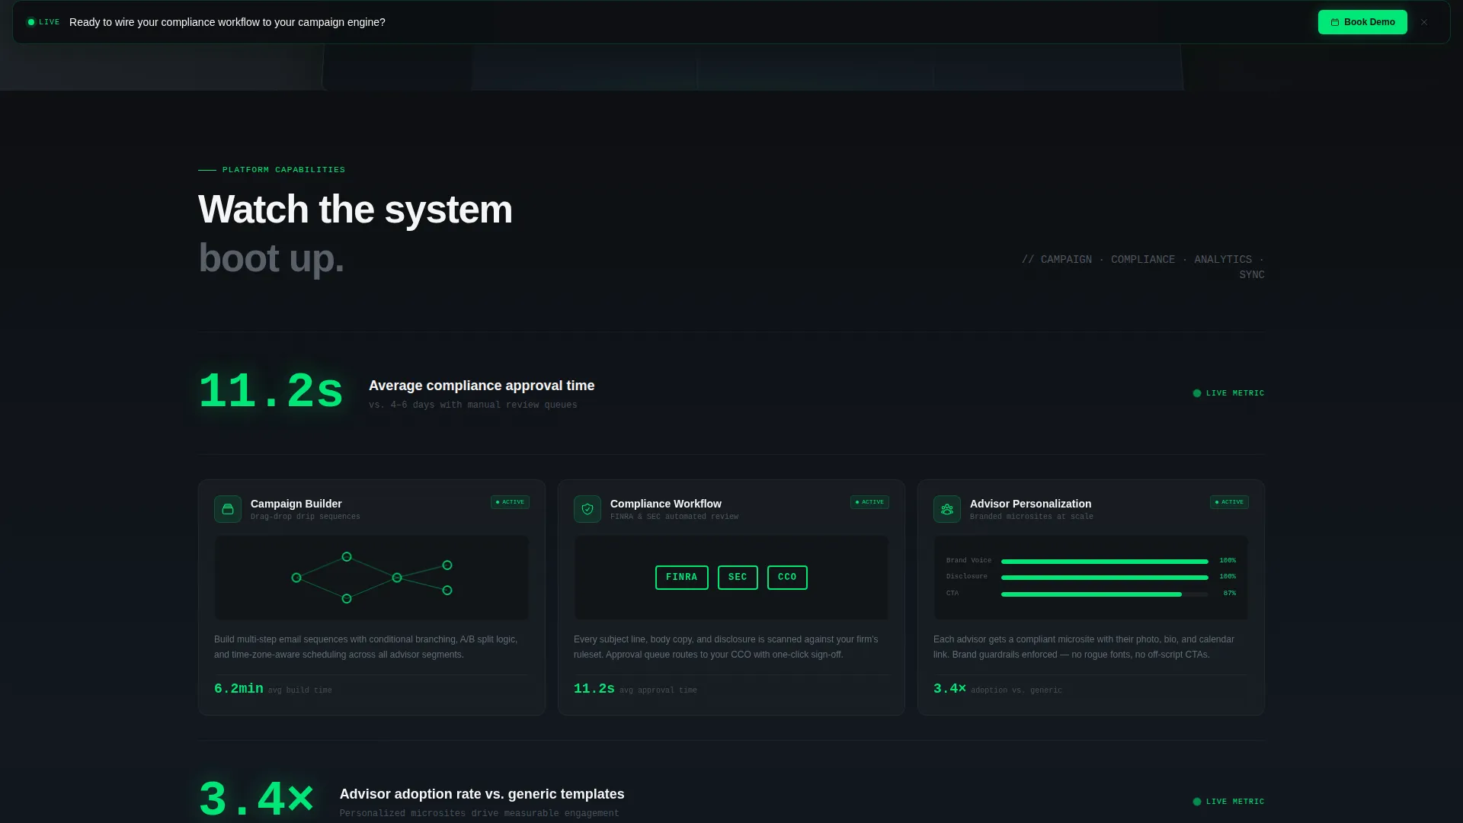Click the Advisor Personalization title

pos(1030,504)
